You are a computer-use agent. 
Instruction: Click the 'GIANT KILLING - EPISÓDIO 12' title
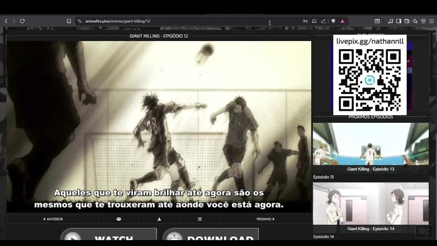click(159, 36)
